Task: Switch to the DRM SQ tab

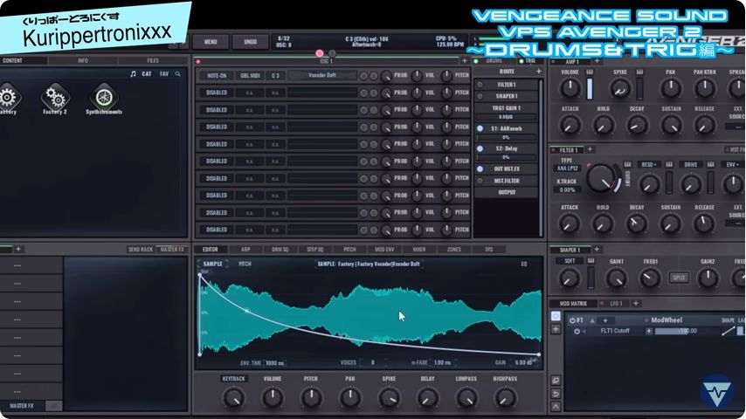Action: tap(280, 249)
